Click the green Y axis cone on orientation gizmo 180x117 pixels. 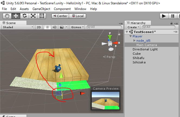pos(110,38)
